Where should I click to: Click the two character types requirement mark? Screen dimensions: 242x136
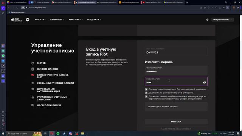coord(146,97)
